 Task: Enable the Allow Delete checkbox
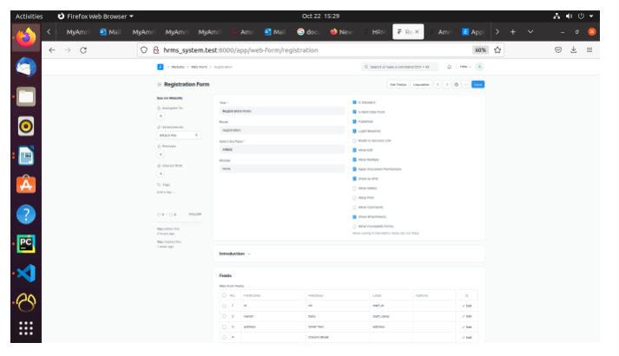[355, 188]
